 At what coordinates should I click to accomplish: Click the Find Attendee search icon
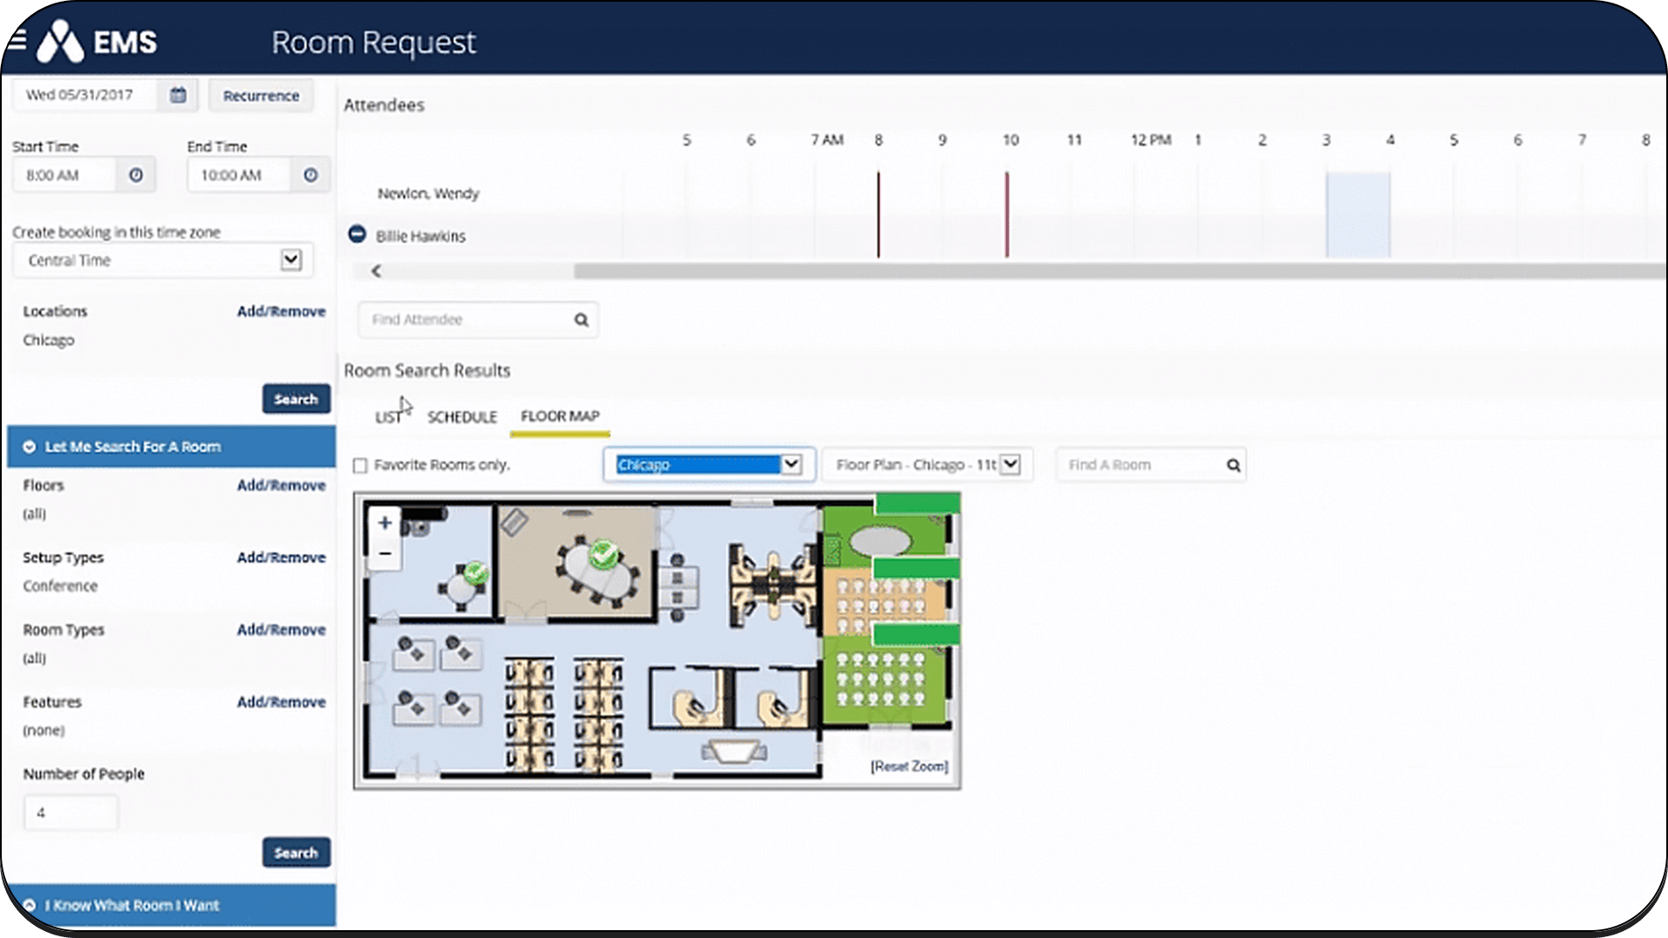pyautogui.click(x=580, y=320)
